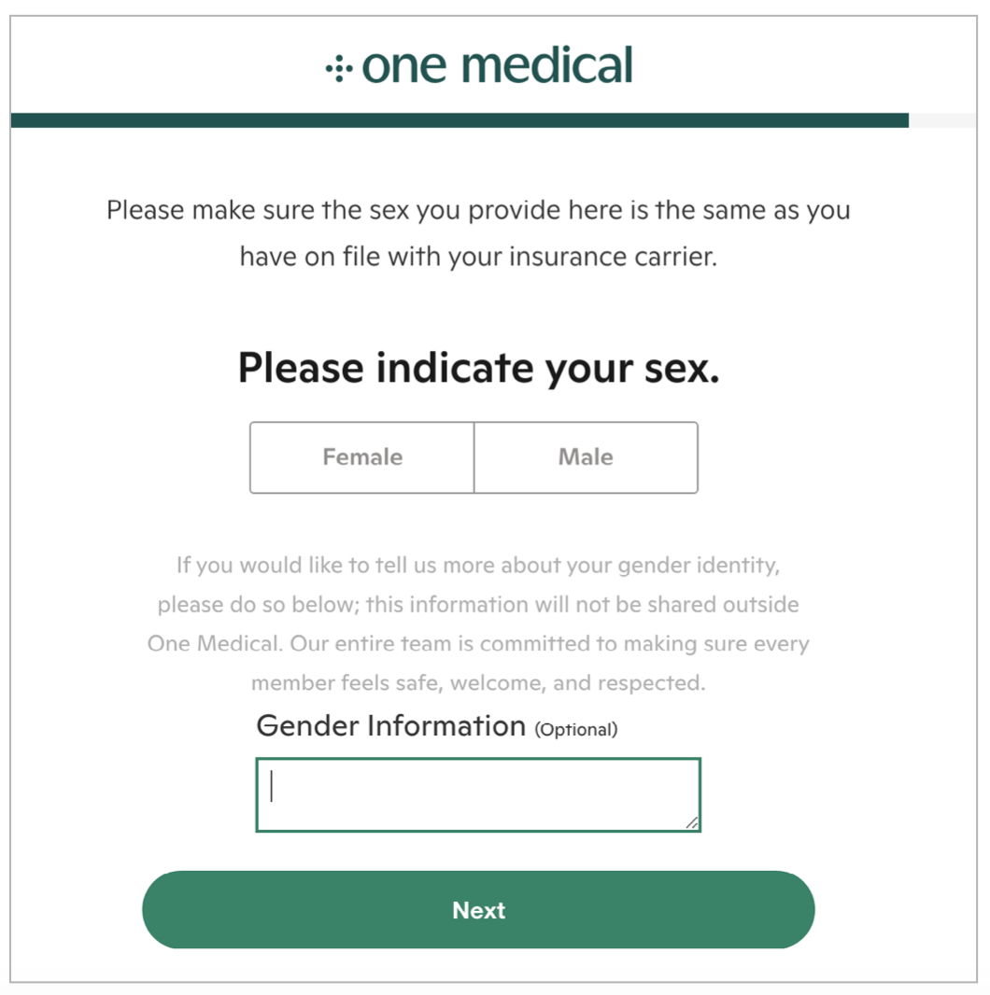Screen dimensions: 990x995
Task: Click the "tell us more about your gender identity" line
Action: (478, 565)
